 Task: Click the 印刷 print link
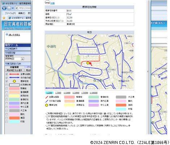tap(52, 3)
